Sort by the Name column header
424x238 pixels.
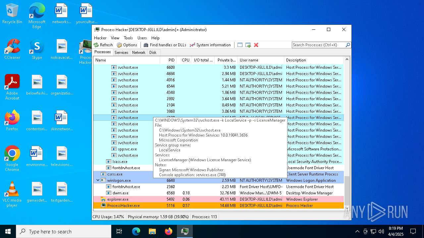click(127, 60)
